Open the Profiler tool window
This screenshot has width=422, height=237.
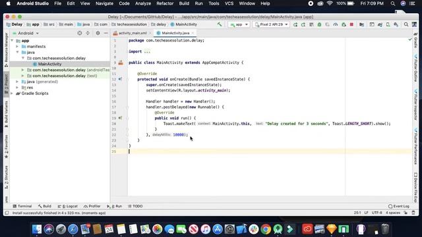pos(92,206)
